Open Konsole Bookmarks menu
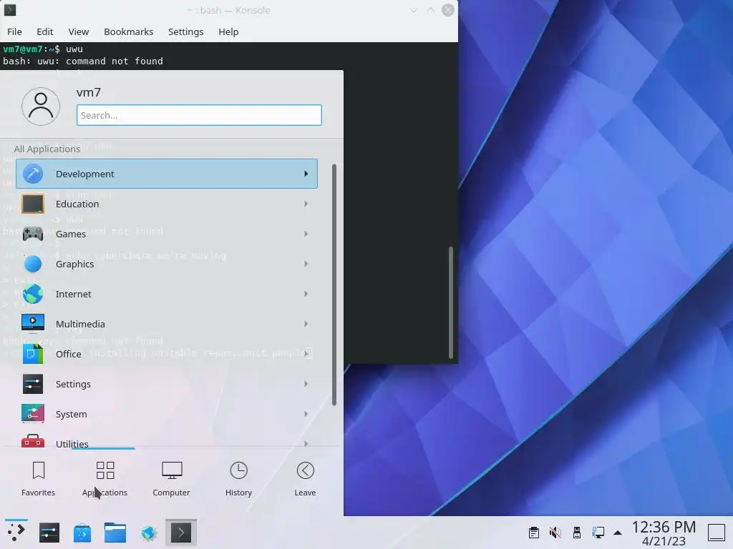733x549 pixels. [x=129, y=31]
